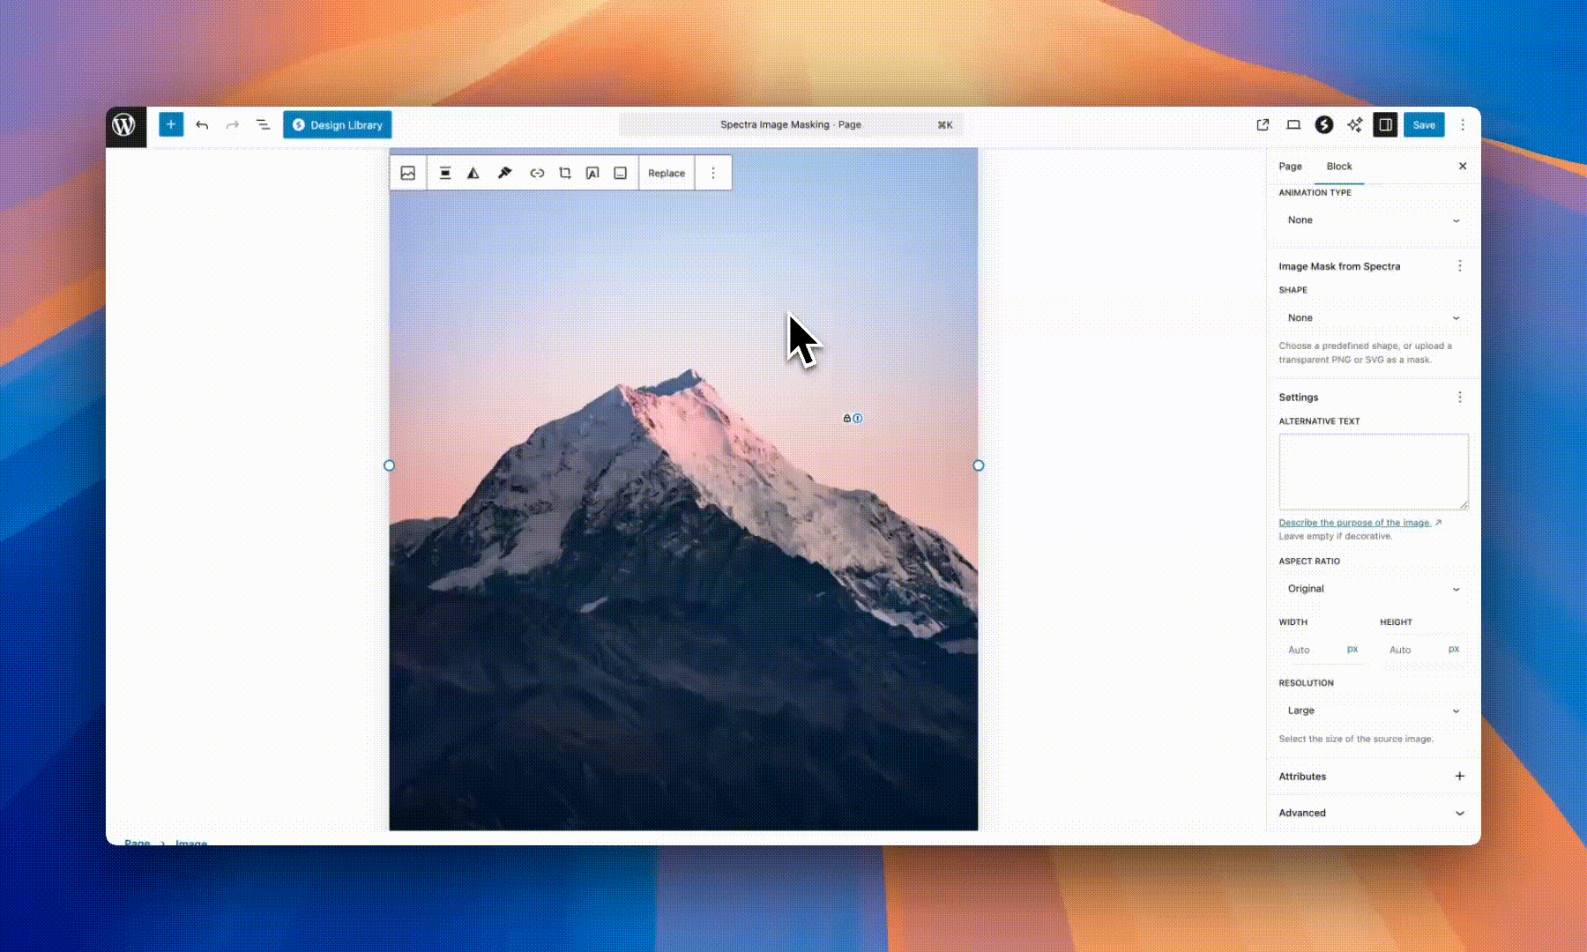Viewport: 1587px width, 952px height.
Task: Toggle the settings sidebar panel
Action: (1385, 125)
